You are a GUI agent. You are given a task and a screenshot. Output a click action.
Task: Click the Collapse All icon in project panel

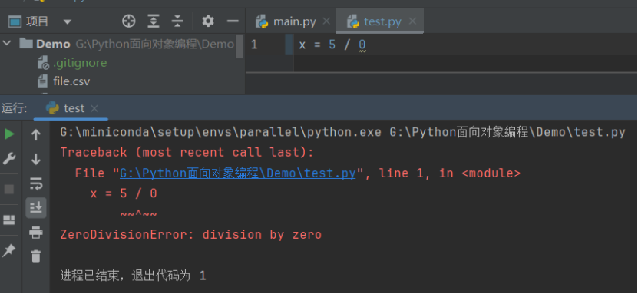177,21
